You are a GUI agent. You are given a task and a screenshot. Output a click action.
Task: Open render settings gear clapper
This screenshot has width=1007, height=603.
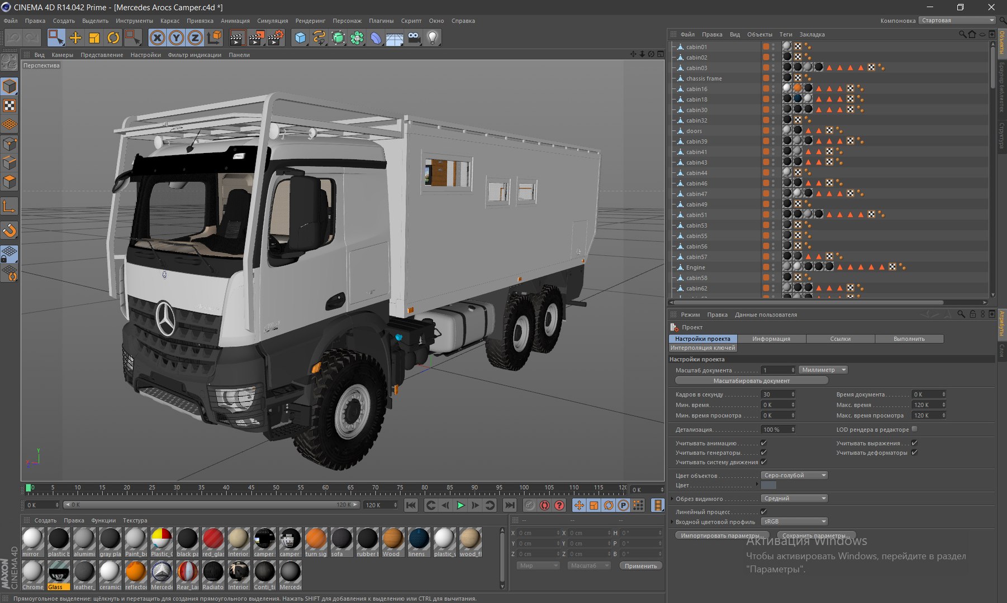coord(275,37)
